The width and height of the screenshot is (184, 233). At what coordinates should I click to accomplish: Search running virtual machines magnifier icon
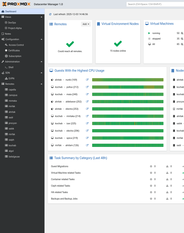click(182, 33)
